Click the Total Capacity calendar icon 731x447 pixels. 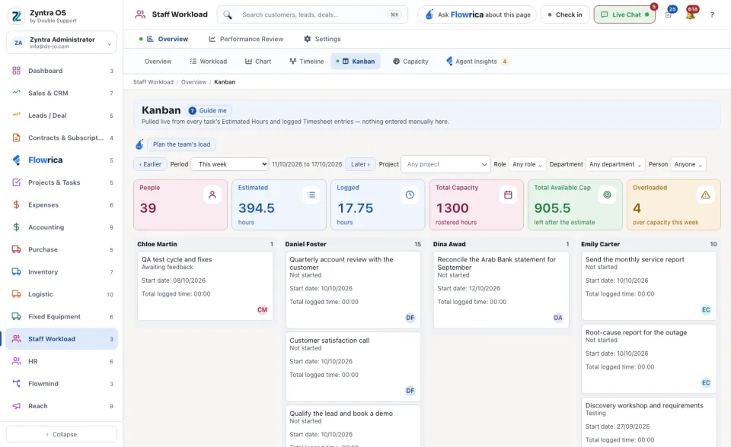pyautogui.click(x=508, y=195)
